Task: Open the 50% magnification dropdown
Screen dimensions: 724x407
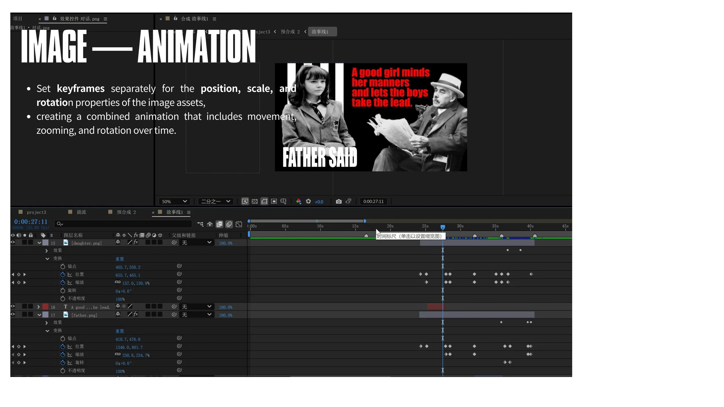Action: click(174, 201)
